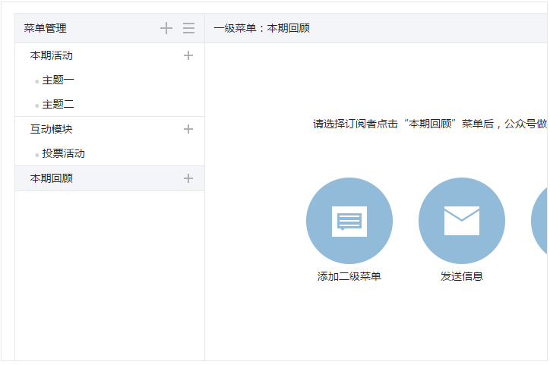Open the 主题一 submenu item
The image size is (550, 365).
click(x=58, y=80)
